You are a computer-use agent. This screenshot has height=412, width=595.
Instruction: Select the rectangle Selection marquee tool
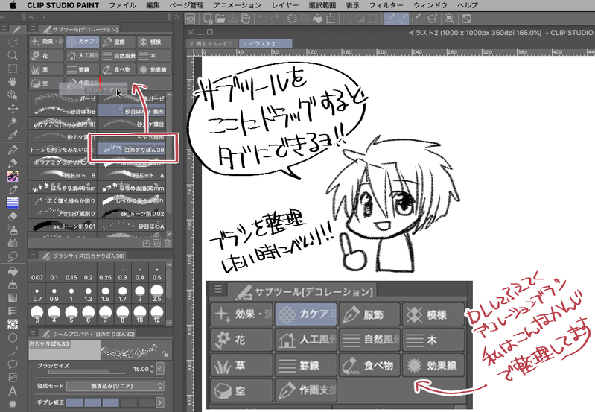[13, 69]
